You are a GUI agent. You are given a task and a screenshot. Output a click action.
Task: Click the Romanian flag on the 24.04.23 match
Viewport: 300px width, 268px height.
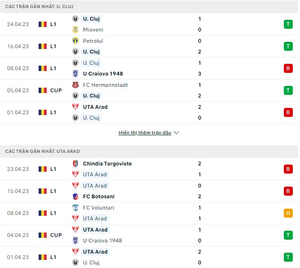43,24
